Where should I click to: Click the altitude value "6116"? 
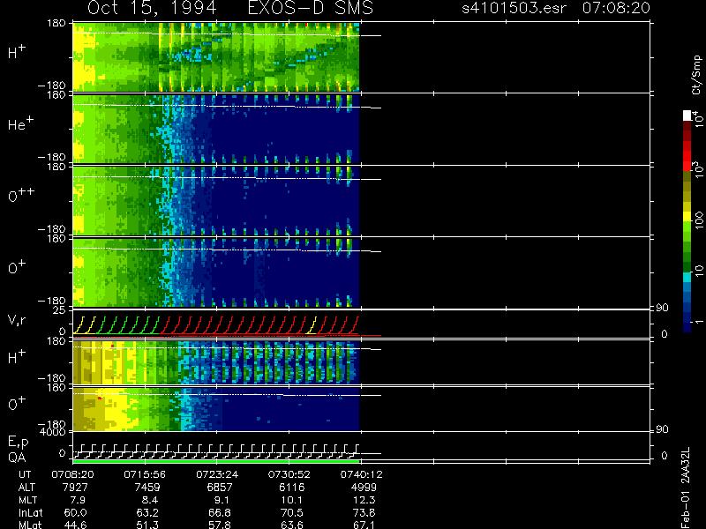pos(291,488)
